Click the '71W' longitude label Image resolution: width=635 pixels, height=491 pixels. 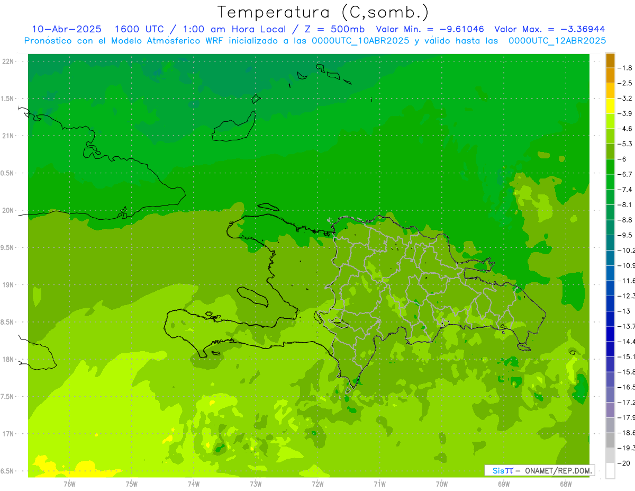pyautogui.click(x=379, y=484)
